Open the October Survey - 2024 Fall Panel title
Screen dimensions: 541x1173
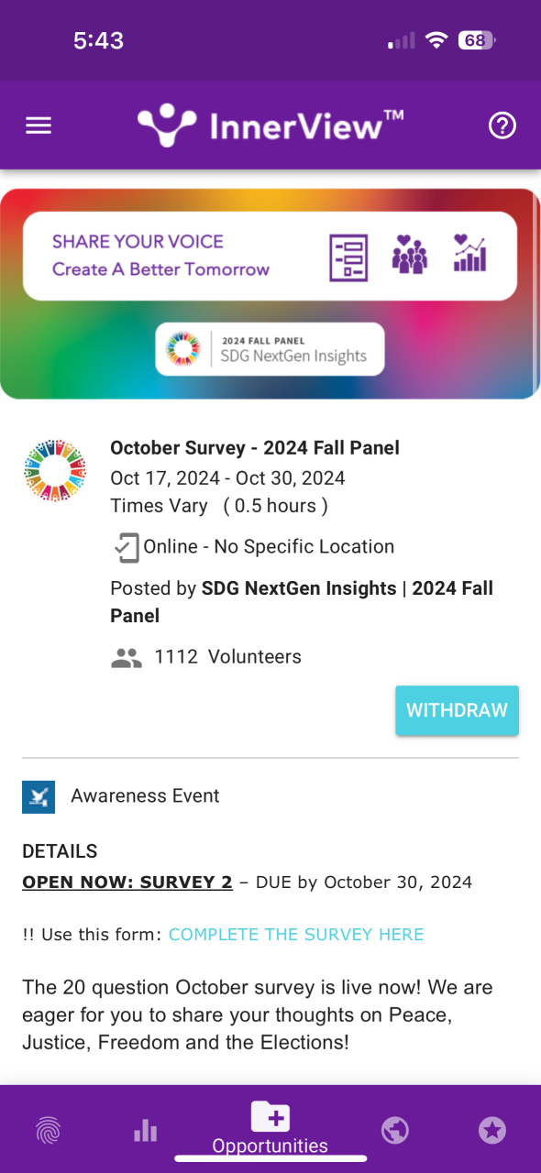(x=255, y=448)
